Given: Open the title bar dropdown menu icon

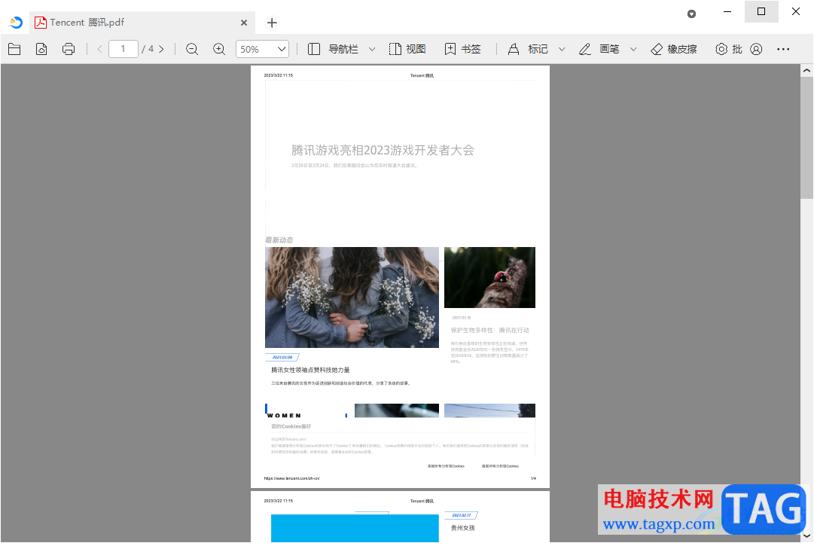Looking at the screenshot, I should tap(691, 14).
